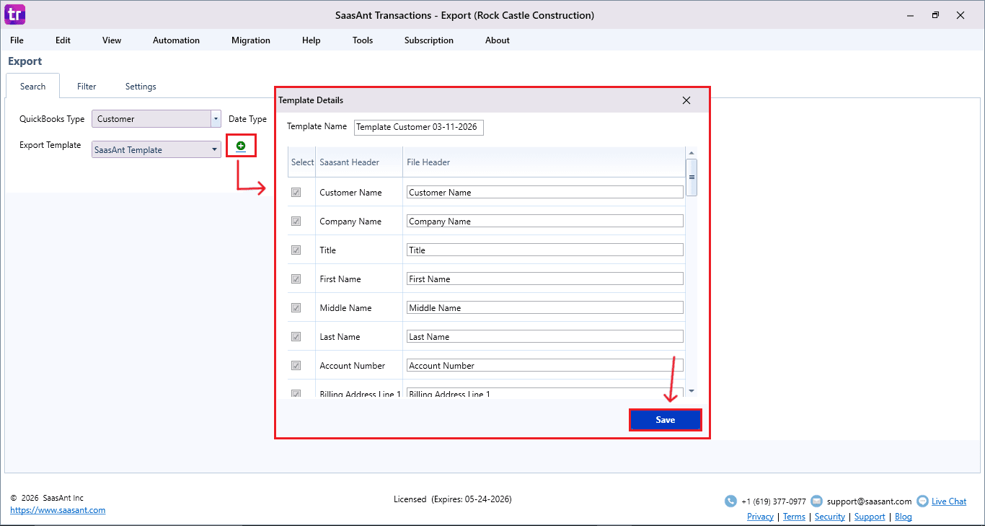Click the Template Name input field
This screenshot has width=985, height=526.
tap(419, 127)
